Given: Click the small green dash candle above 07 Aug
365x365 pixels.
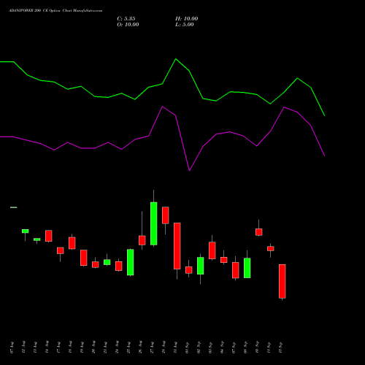Looking at the screenshot, I should (14, 207).
